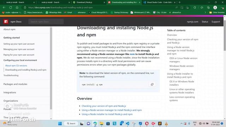226x127 pixels.
Task: Open Managing your npm user account
Action: pos(19,49)
